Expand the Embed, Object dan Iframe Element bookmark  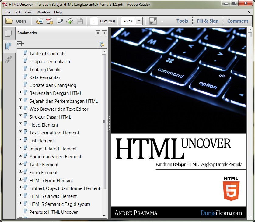point(20,187)
